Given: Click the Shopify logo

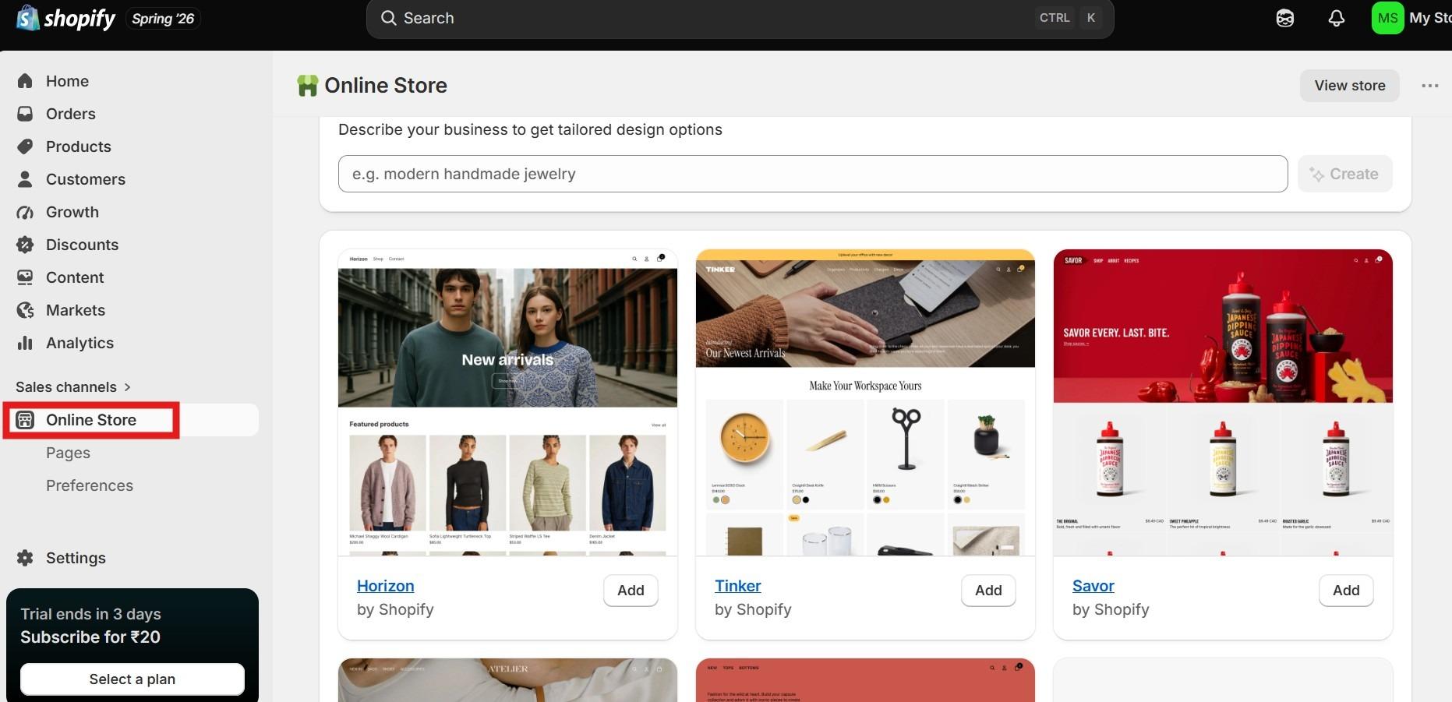Looking at the screenshot, I should click(66, 18).
